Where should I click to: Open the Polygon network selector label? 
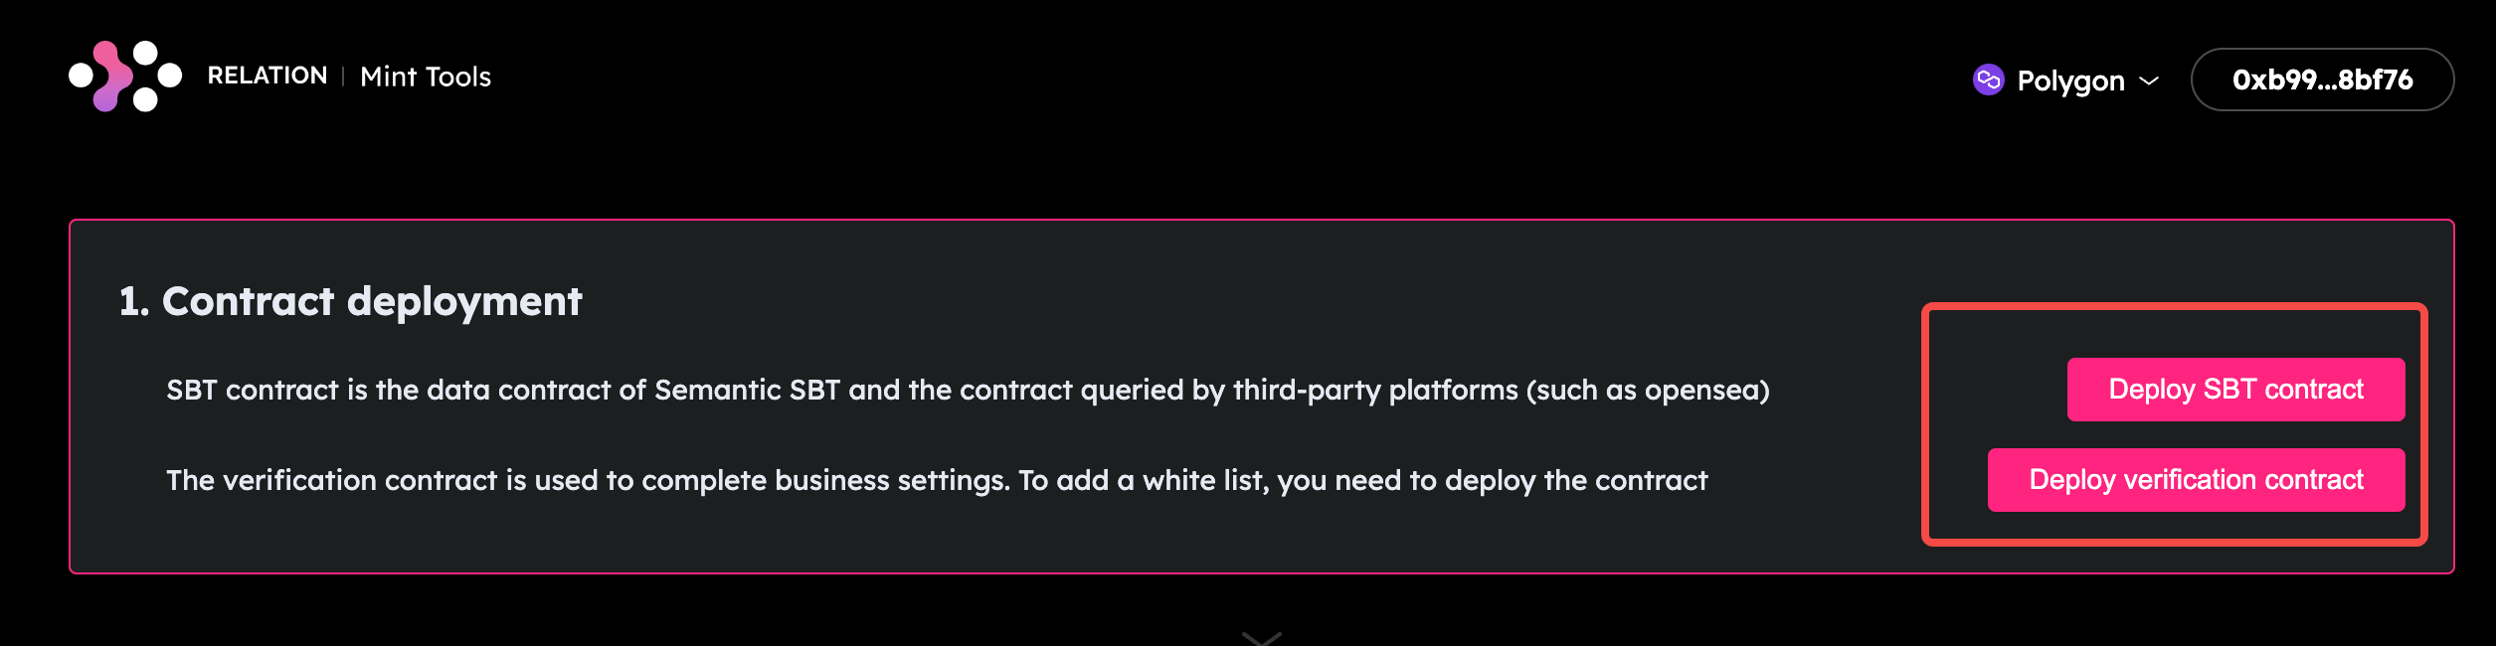2070,81
